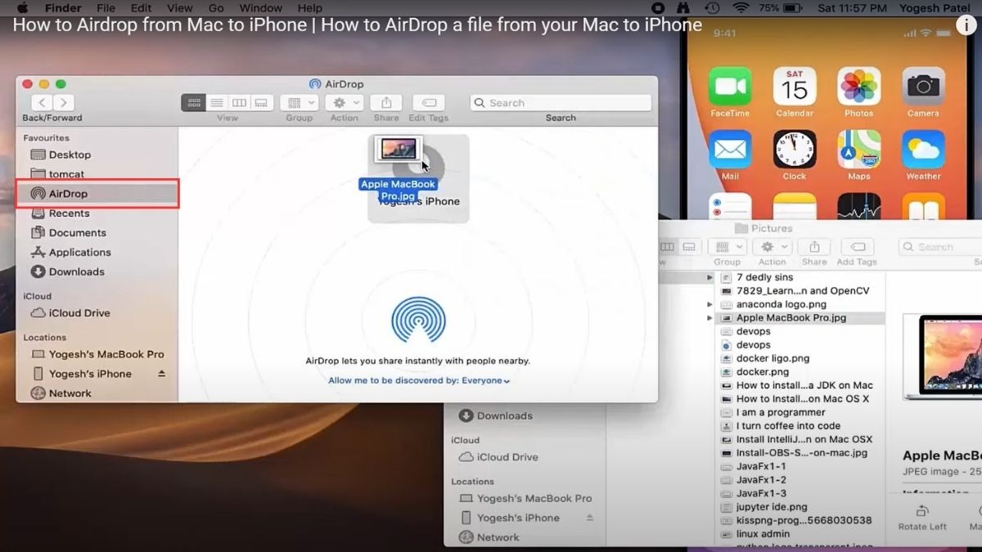The image size is (982, 552).
Task: Click Add Tags in Pictures window
Action: point(857,247)
